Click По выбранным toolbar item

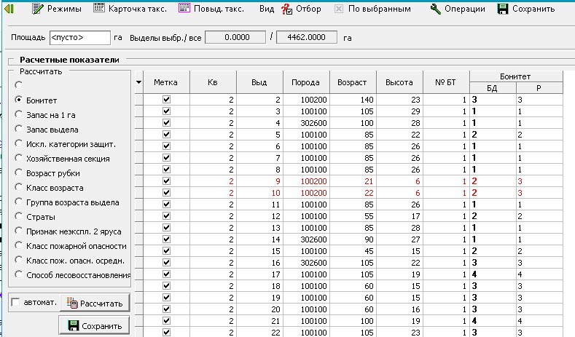(372, 9)
